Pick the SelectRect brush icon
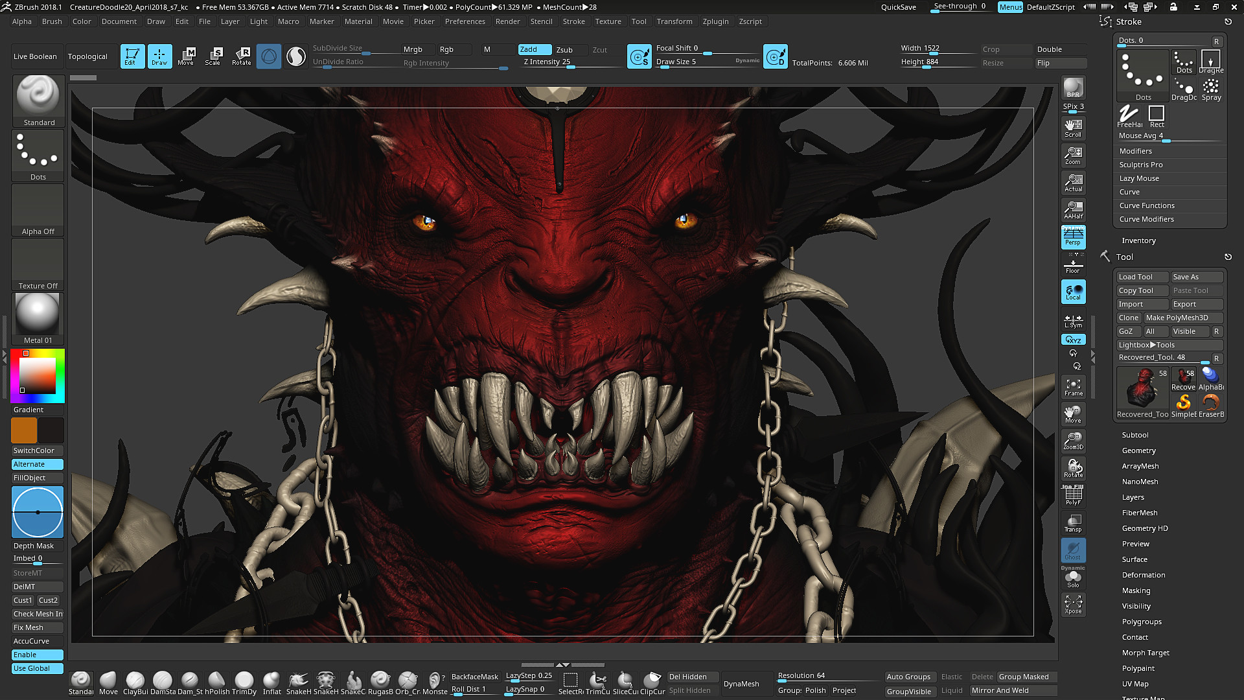 click(x=571, y=683)
